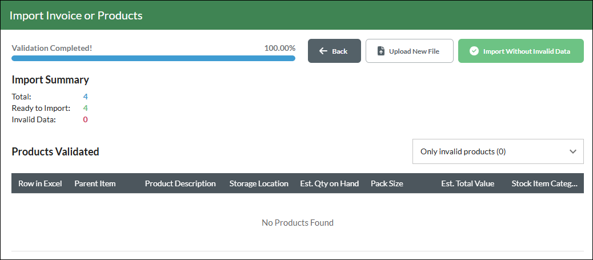The width and height of the screenshot is (593, 260).
Task: Click the checkmark circle icon on Import button
Action: (474, 51)
